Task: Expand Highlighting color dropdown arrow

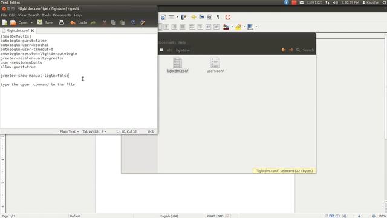Action: tap(244, 27)
